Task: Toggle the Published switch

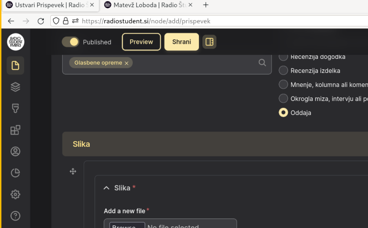Action: (x=71, y=42)
